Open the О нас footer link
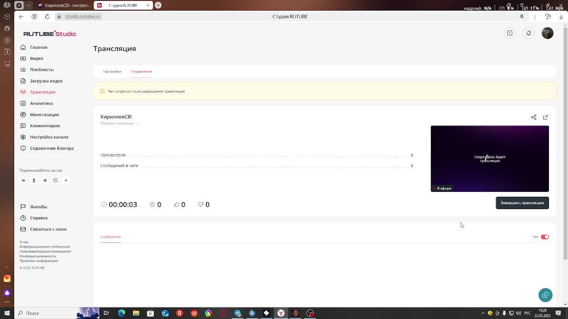This screenshot has width=568, height=319. tap(24, 242)
